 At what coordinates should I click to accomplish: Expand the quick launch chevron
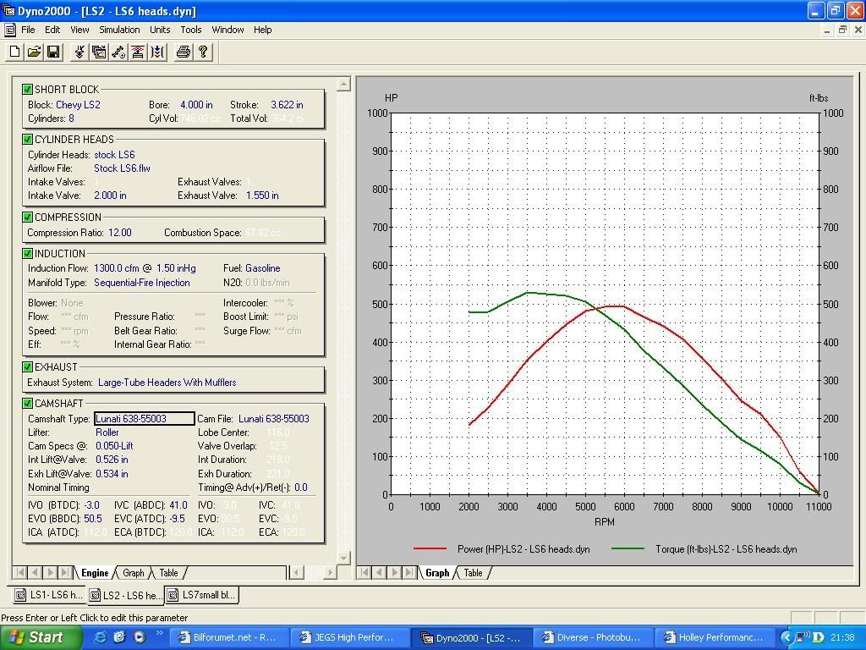coord(160,633)
